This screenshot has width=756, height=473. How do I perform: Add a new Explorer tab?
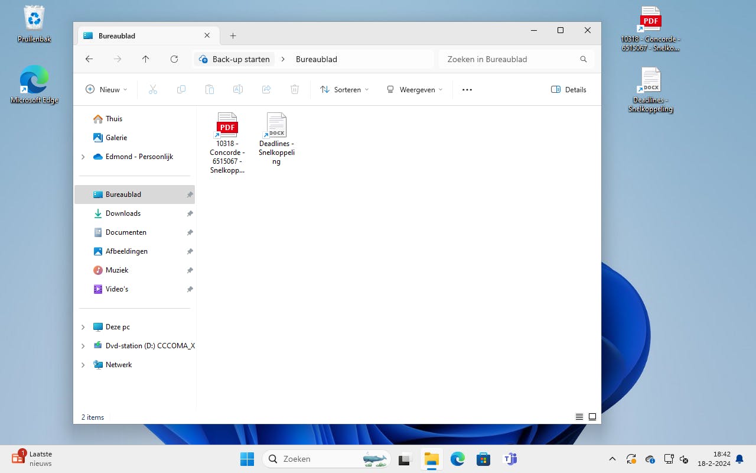[x=233, y=35]
